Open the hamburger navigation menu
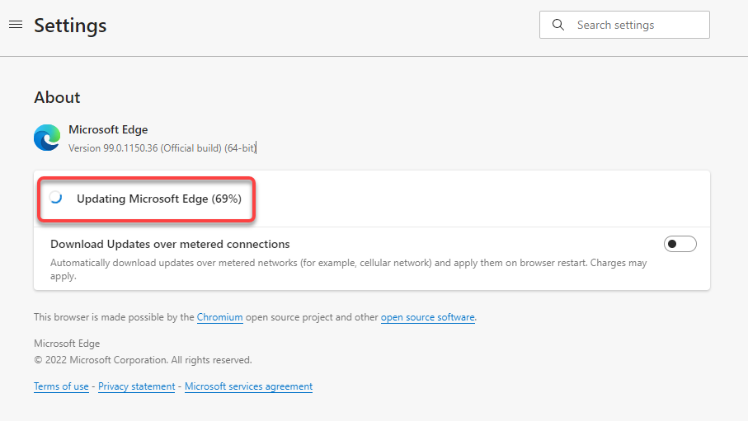Viewport: 748px width, 421px height. pyautogui.click(x=15, y=25)
